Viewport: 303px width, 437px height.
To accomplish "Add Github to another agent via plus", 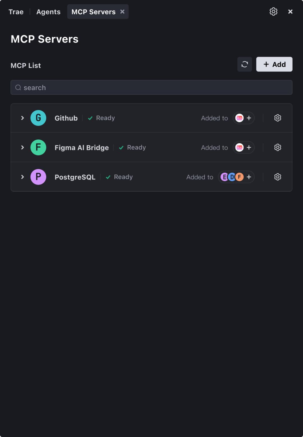I will [x=249, y=118].
